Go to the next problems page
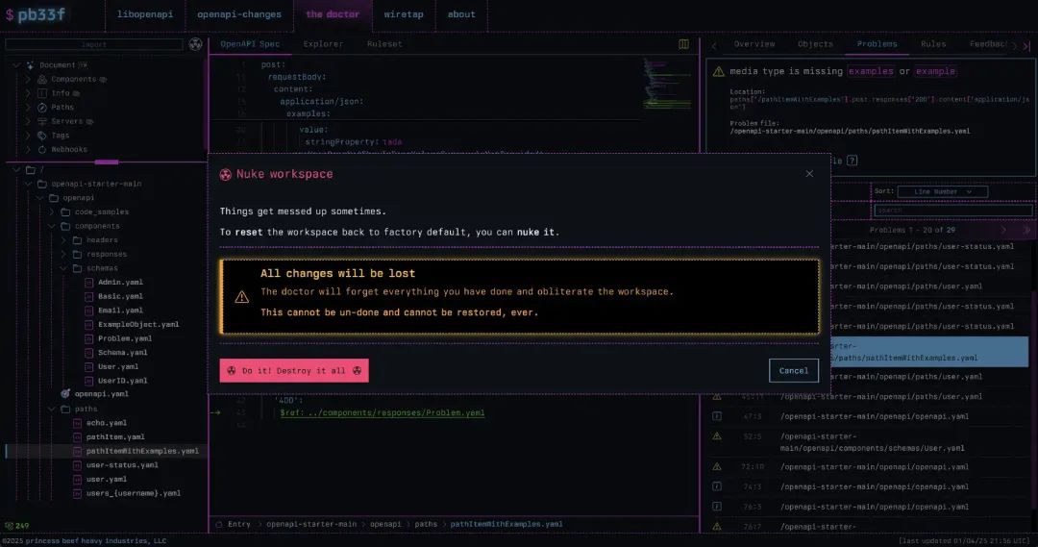 [1004, 230]
